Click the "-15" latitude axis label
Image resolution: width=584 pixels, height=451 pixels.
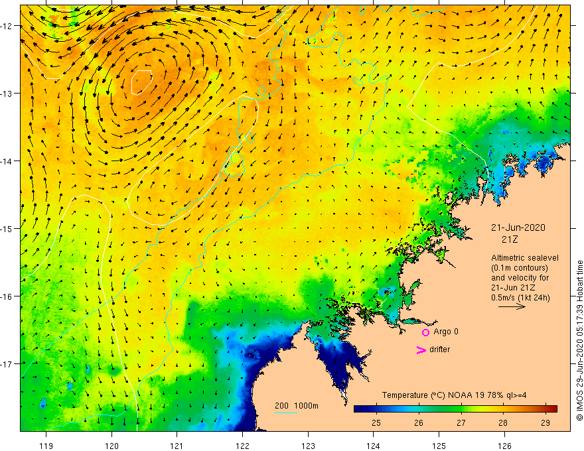point(7,228)
